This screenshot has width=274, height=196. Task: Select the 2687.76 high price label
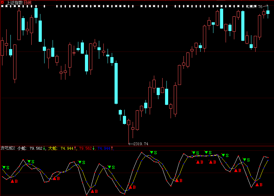255,7
